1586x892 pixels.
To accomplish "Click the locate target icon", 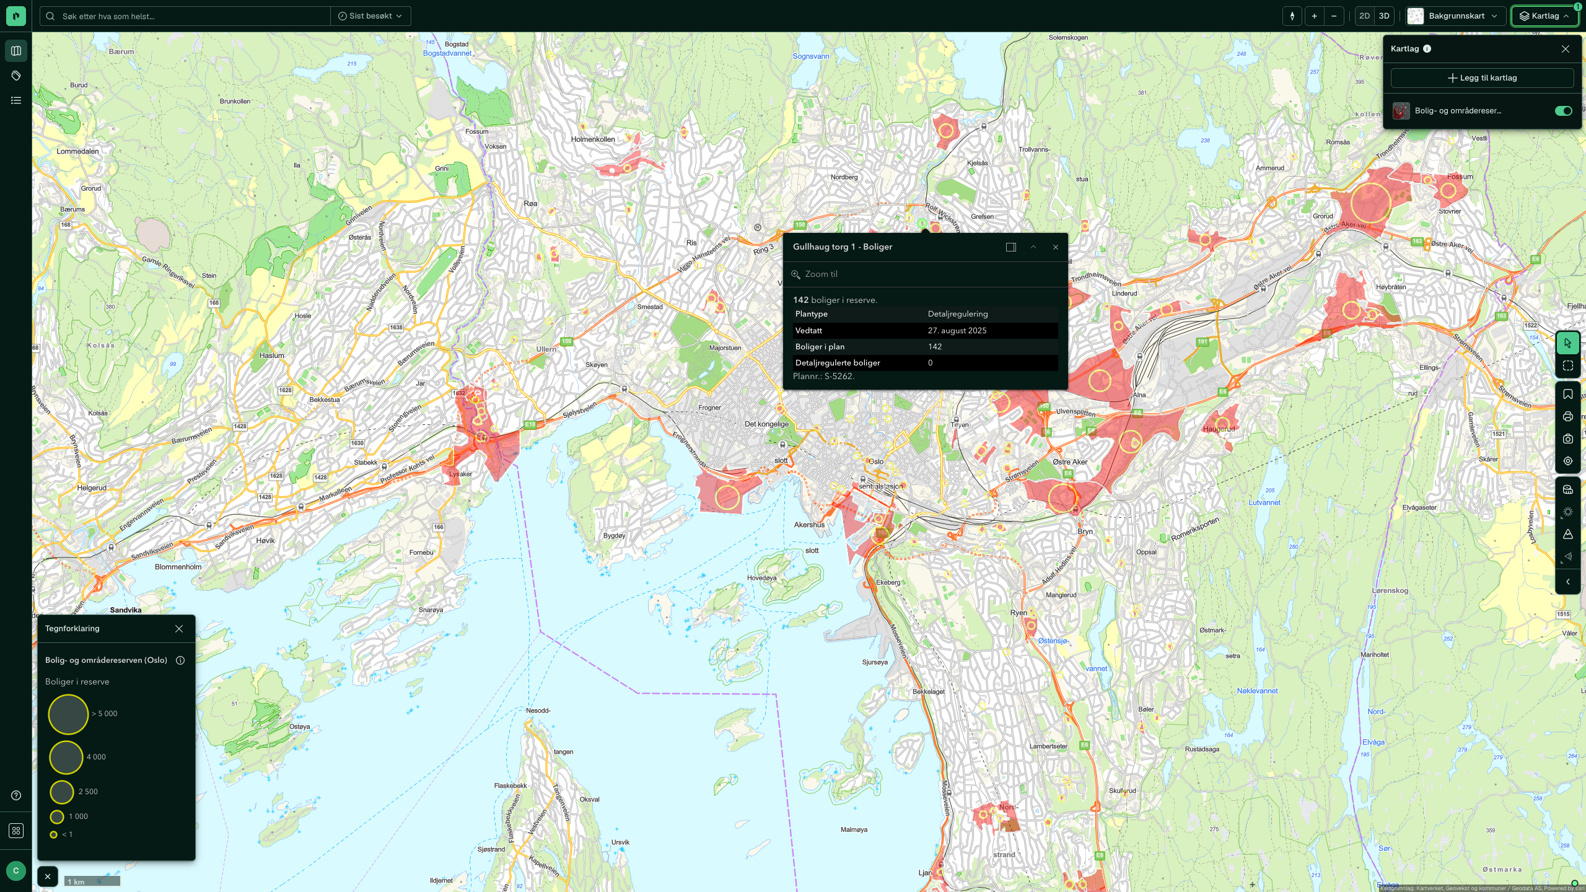I will pos(1568,461).
